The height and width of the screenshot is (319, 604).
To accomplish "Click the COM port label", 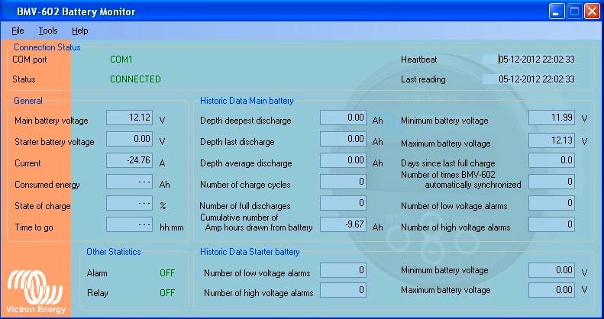I will (30, 60).
